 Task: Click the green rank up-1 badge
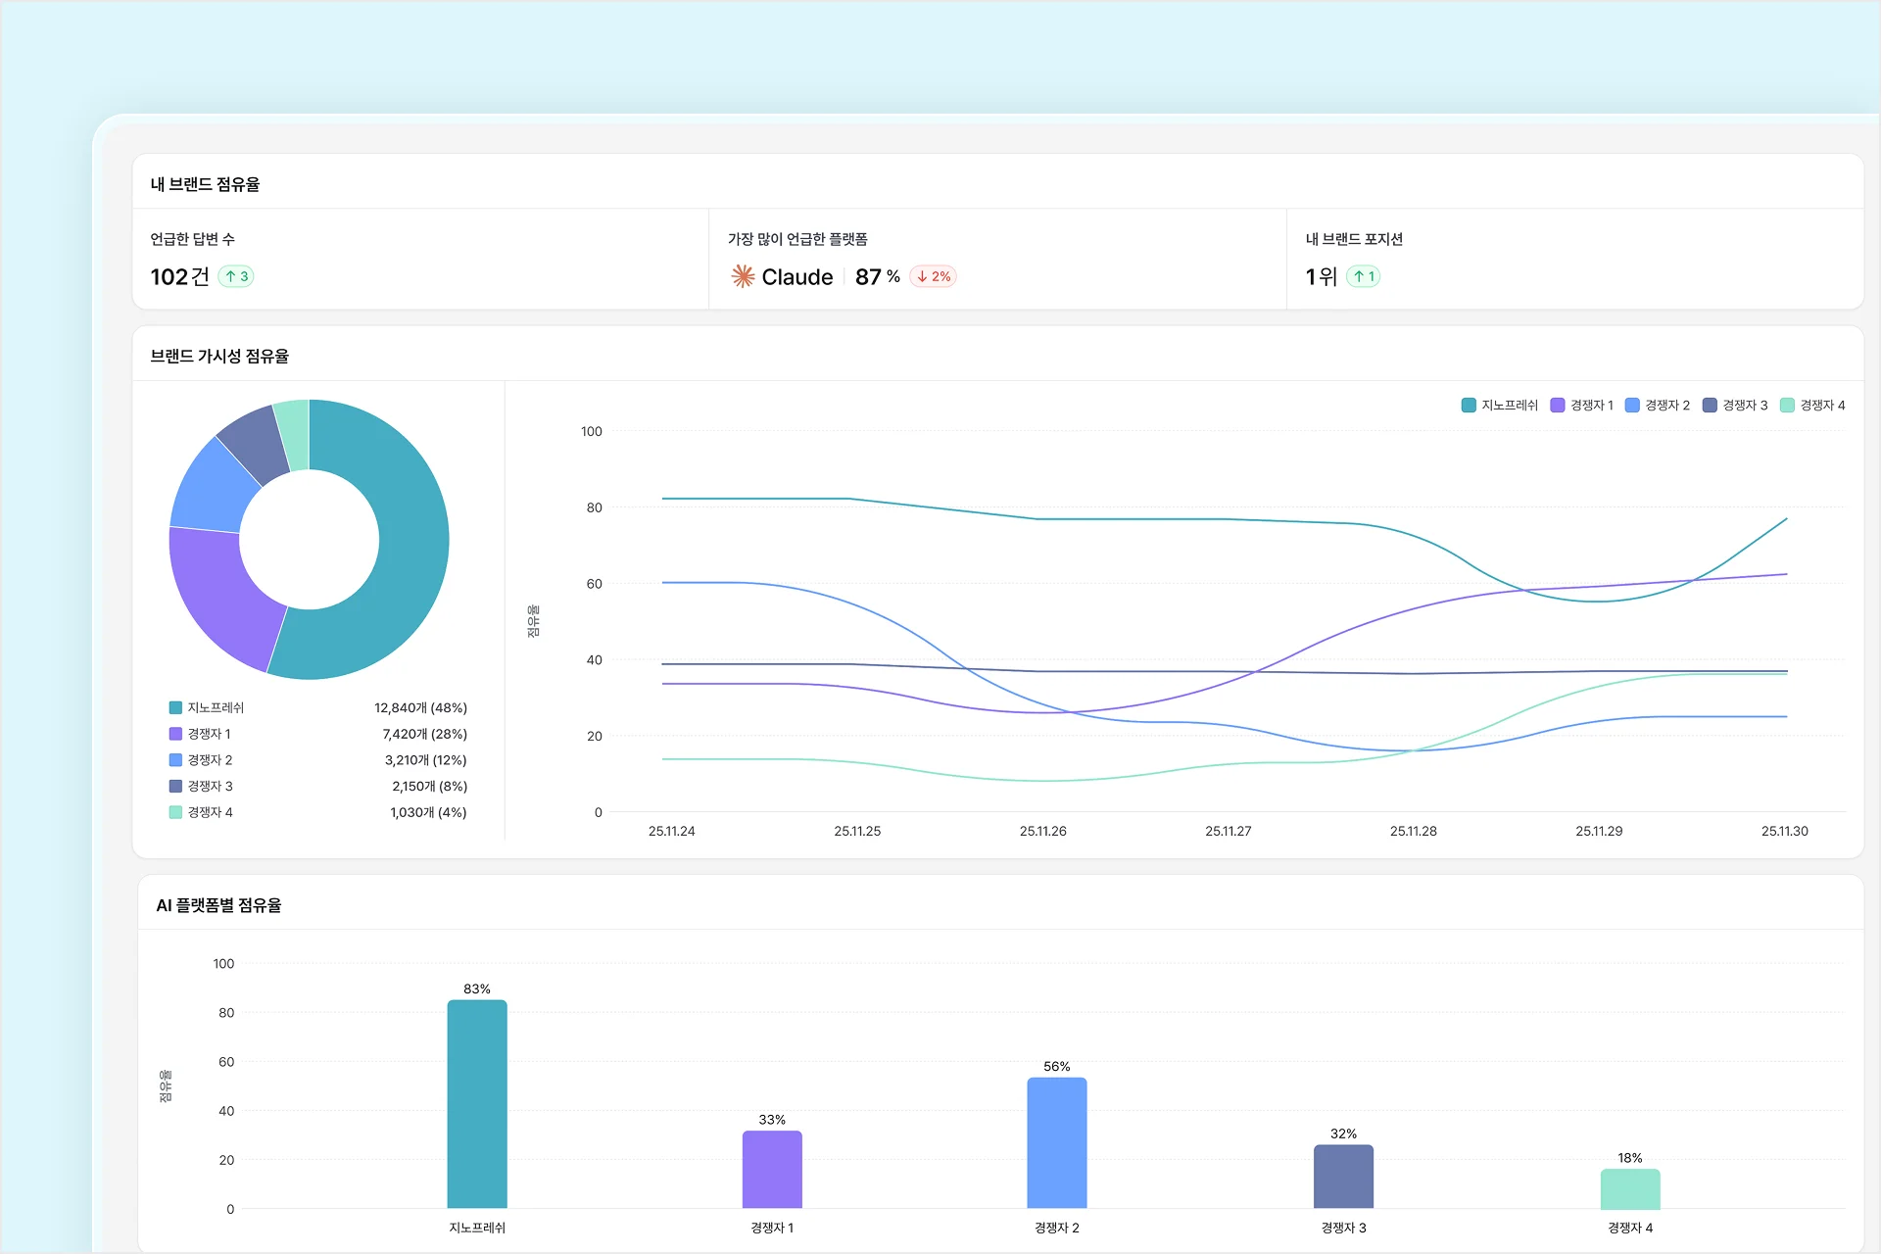pyautogui.click(x=1363, y=276)
